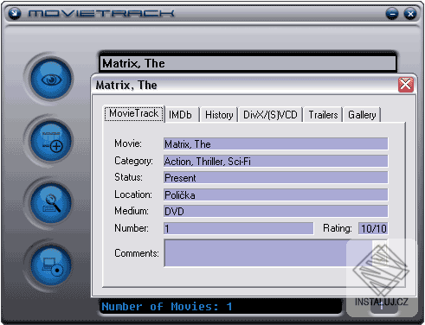Click the MOVIETRACK logo title
This screenshot has width=425, height=325.
click(101, 13)
